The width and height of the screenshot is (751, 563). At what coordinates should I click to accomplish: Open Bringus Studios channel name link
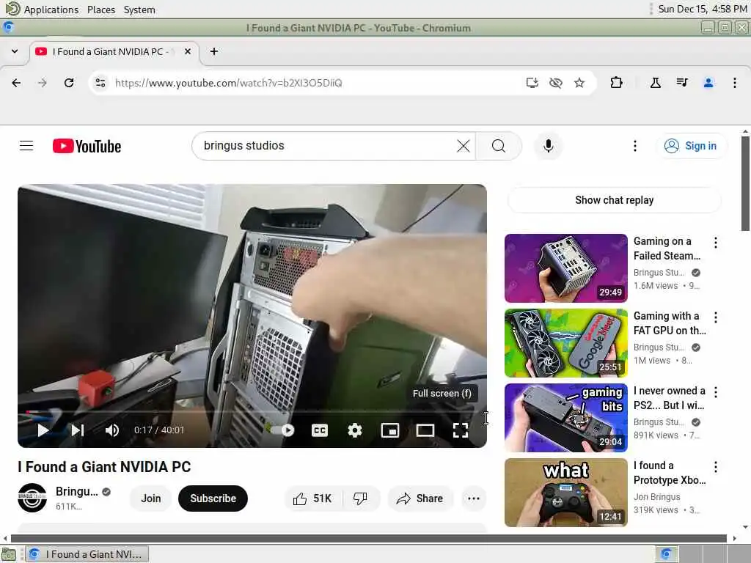[x=76, y=491]
